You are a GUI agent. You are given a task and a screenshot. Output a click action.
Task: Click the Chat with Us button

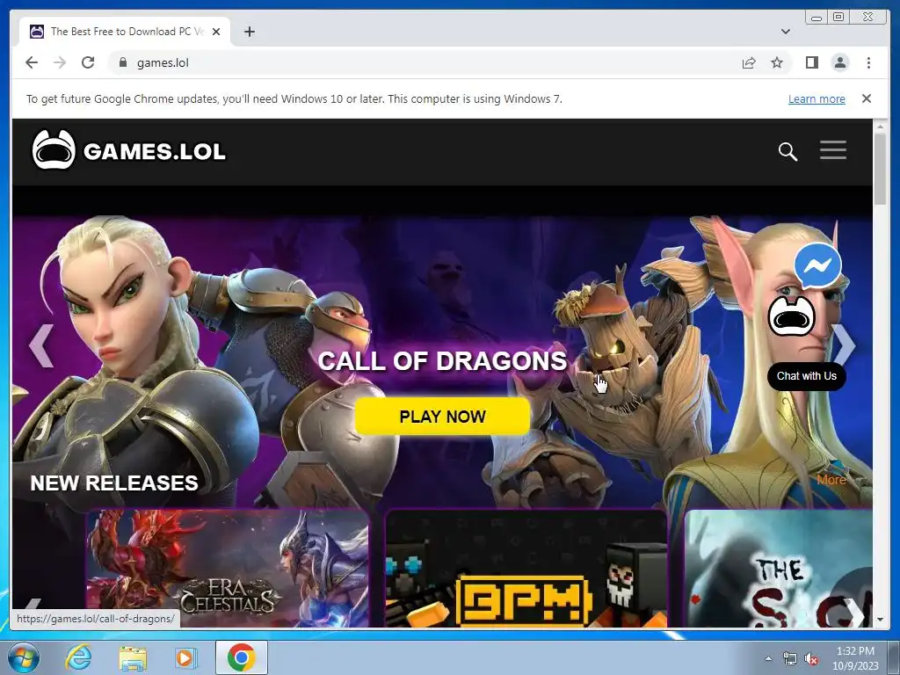tap(807, 376)
